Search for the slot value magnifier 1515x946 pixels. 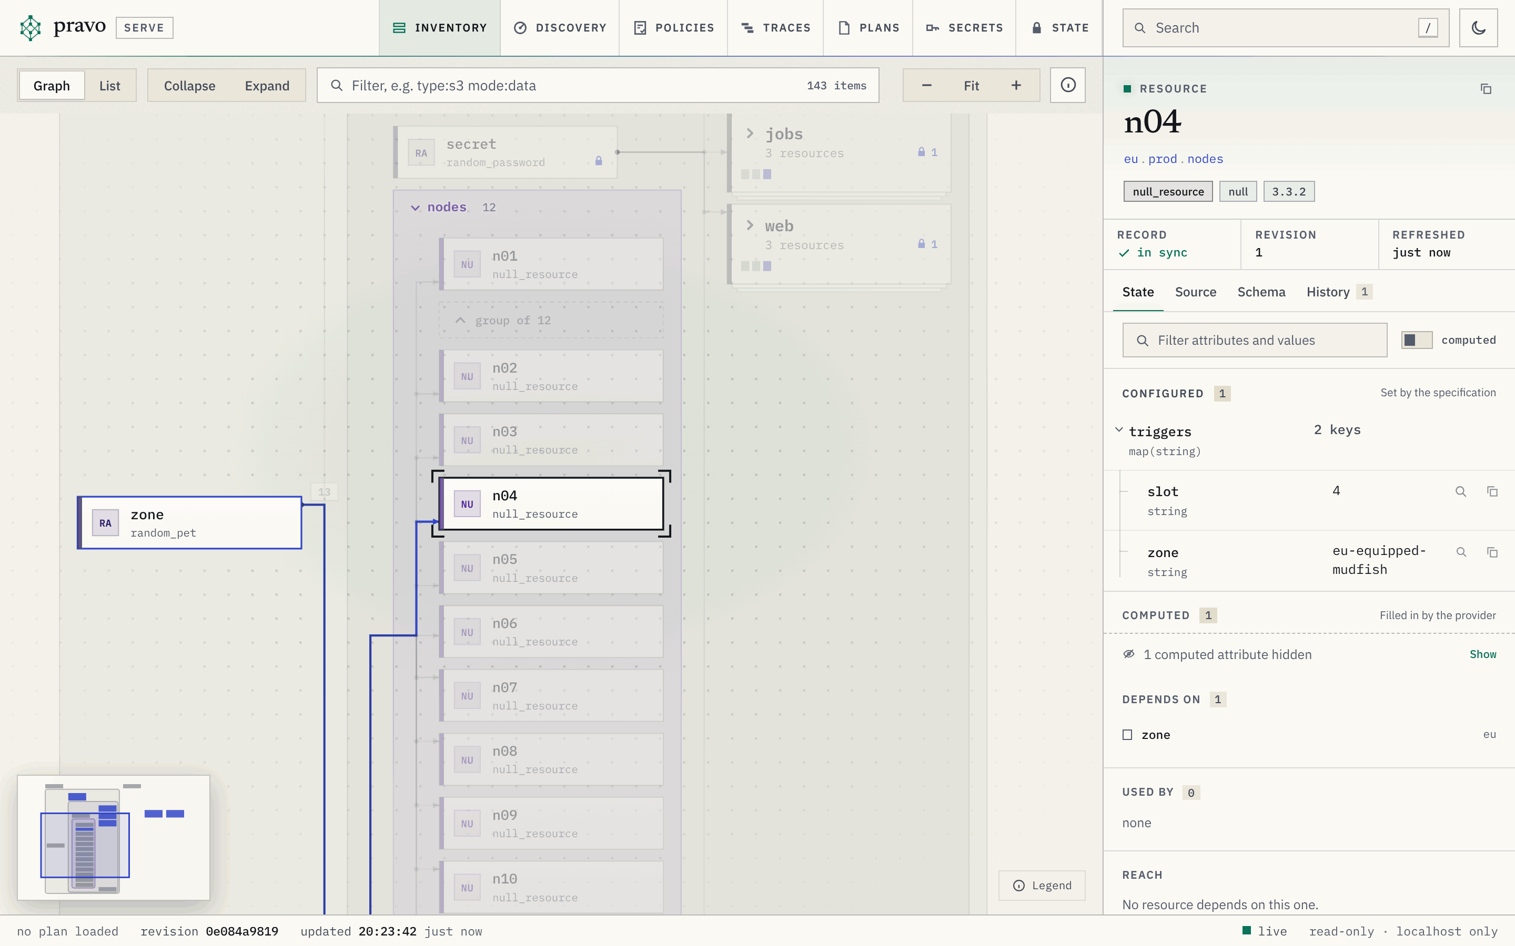click(x=1460, y=492)
